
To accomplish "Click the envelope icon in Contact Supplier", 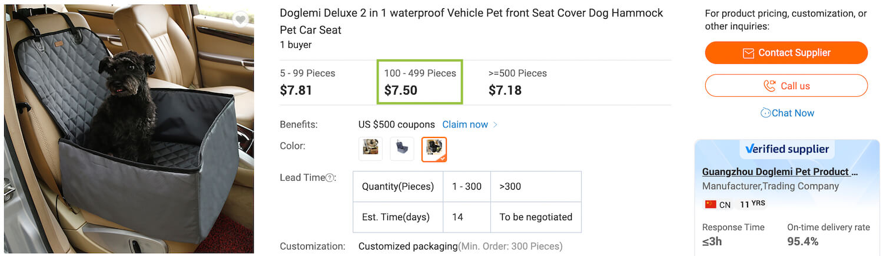I will 748,53.
